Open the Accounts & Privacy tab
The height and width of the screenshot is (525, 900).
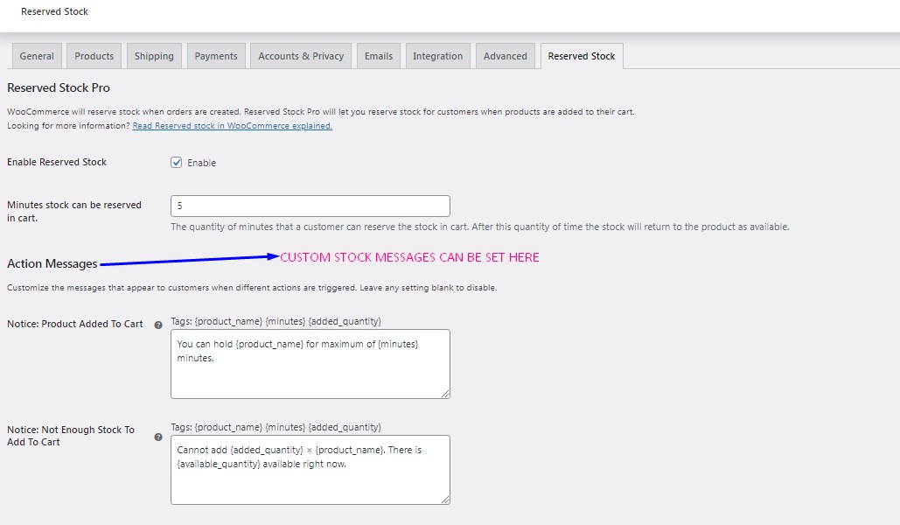299,55
